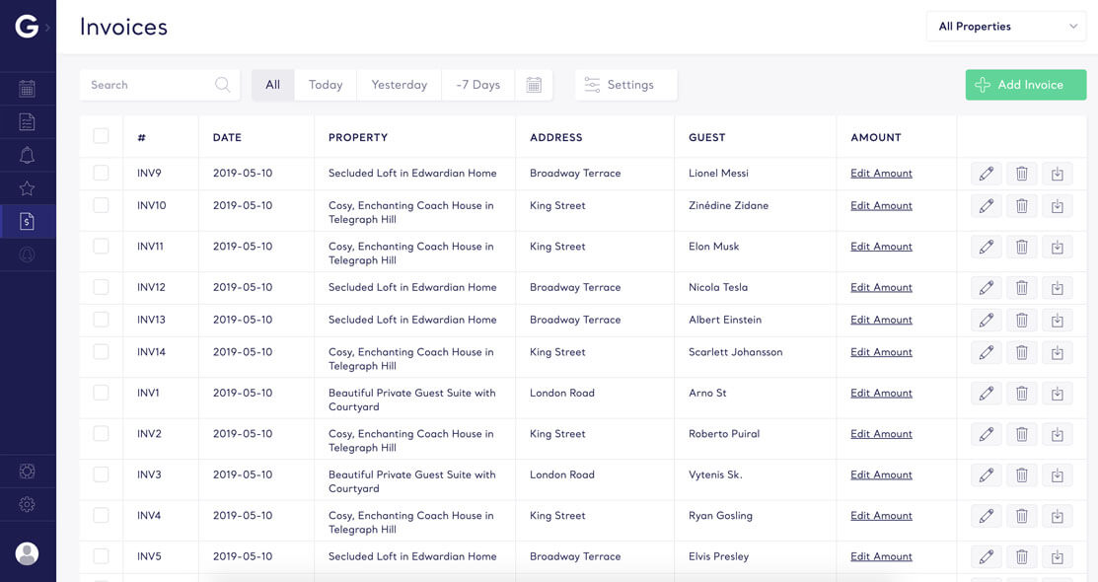Switch to the Today filter tab
The width and height of the screenshot is (1098, 582).
[325, 85]
